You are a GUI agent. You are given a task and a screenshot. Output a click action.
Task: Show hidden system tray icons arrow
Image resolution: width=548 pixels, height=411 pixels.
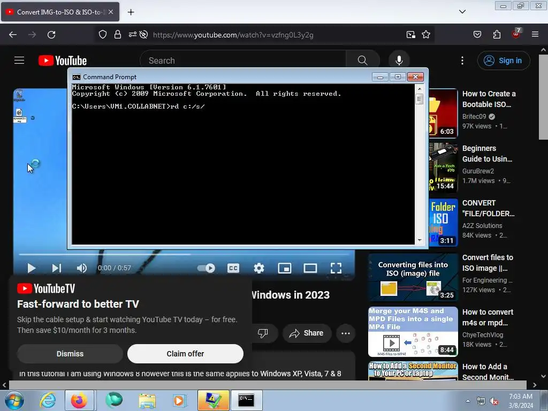468,401
